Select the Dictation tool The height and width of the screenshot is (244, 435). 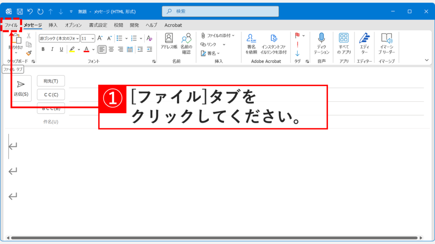[x=322, y=42]
